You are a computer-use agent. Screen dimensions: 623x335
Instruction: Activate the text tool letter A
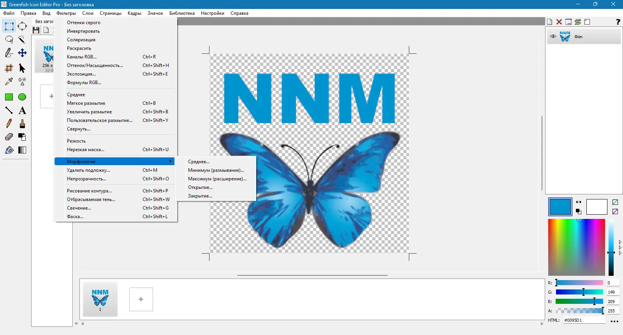[x=22, y=110]
